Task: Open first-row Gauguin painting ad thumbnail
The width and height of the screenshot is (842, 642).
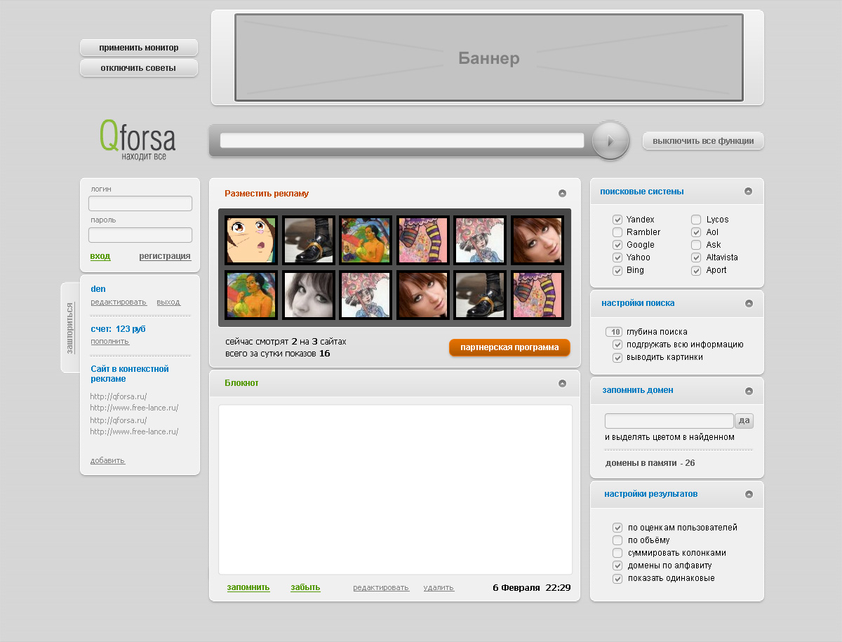Action: (366, 240)
